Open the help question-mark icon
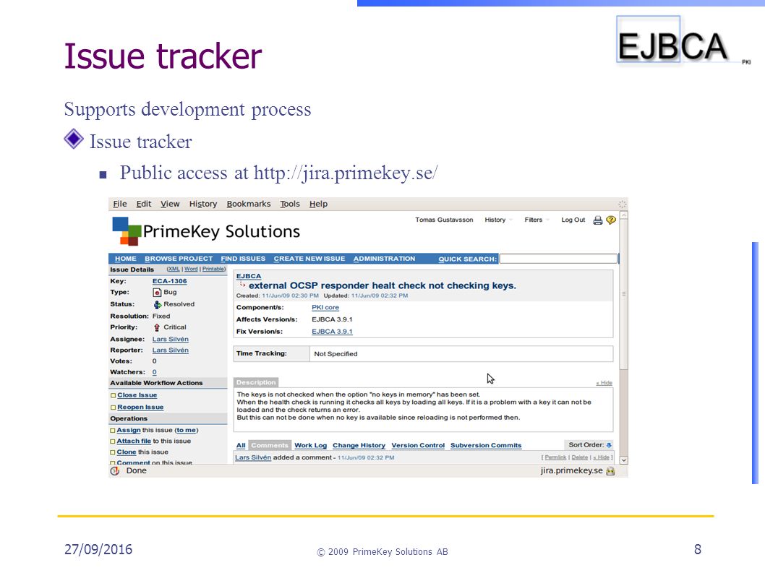Image resolution: width=765 pixels, height=573 pixels. (611, 220)
